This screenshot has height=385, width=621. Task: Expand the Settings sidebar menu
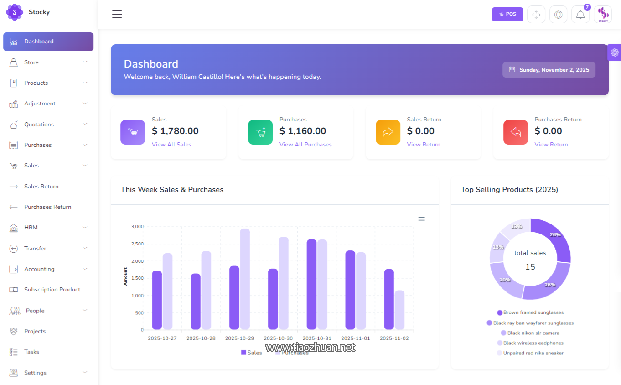pyautogui.click(x=36, y=373)
